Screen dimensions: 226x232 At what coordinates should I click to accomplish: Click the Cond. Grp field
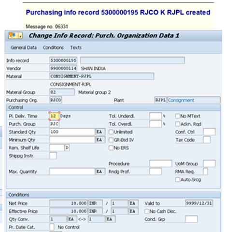coord(191,219)
